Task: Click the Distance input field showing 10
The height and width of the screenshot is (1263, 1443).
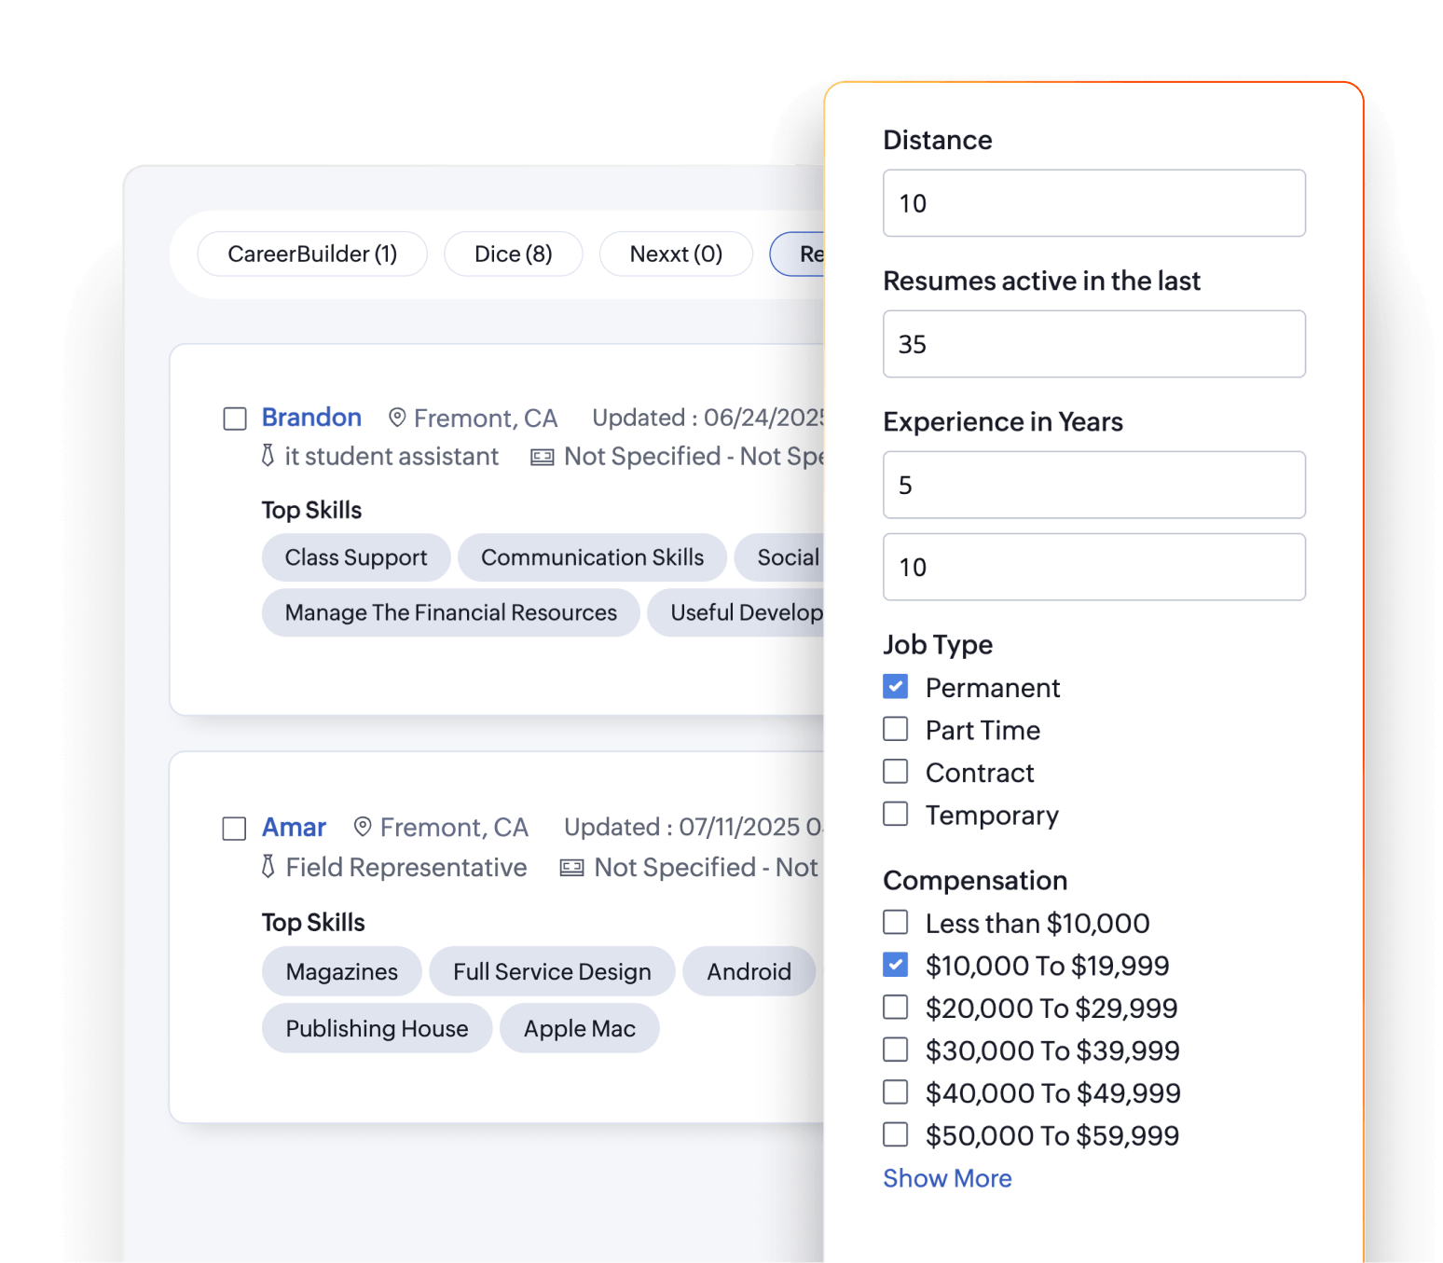Action: 1093,203
